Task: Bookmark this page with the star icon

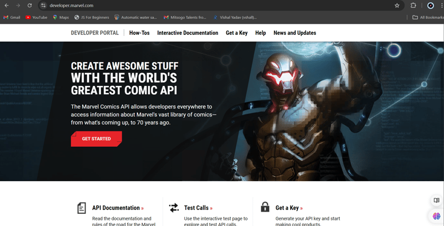Action: point(397,6)
